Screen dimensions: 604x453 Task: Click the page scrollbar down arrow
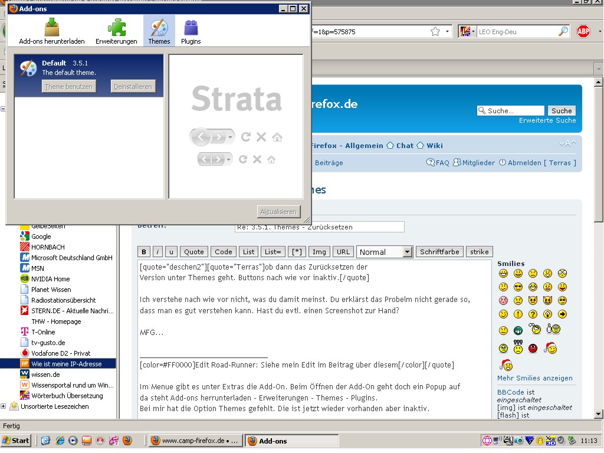598,414
